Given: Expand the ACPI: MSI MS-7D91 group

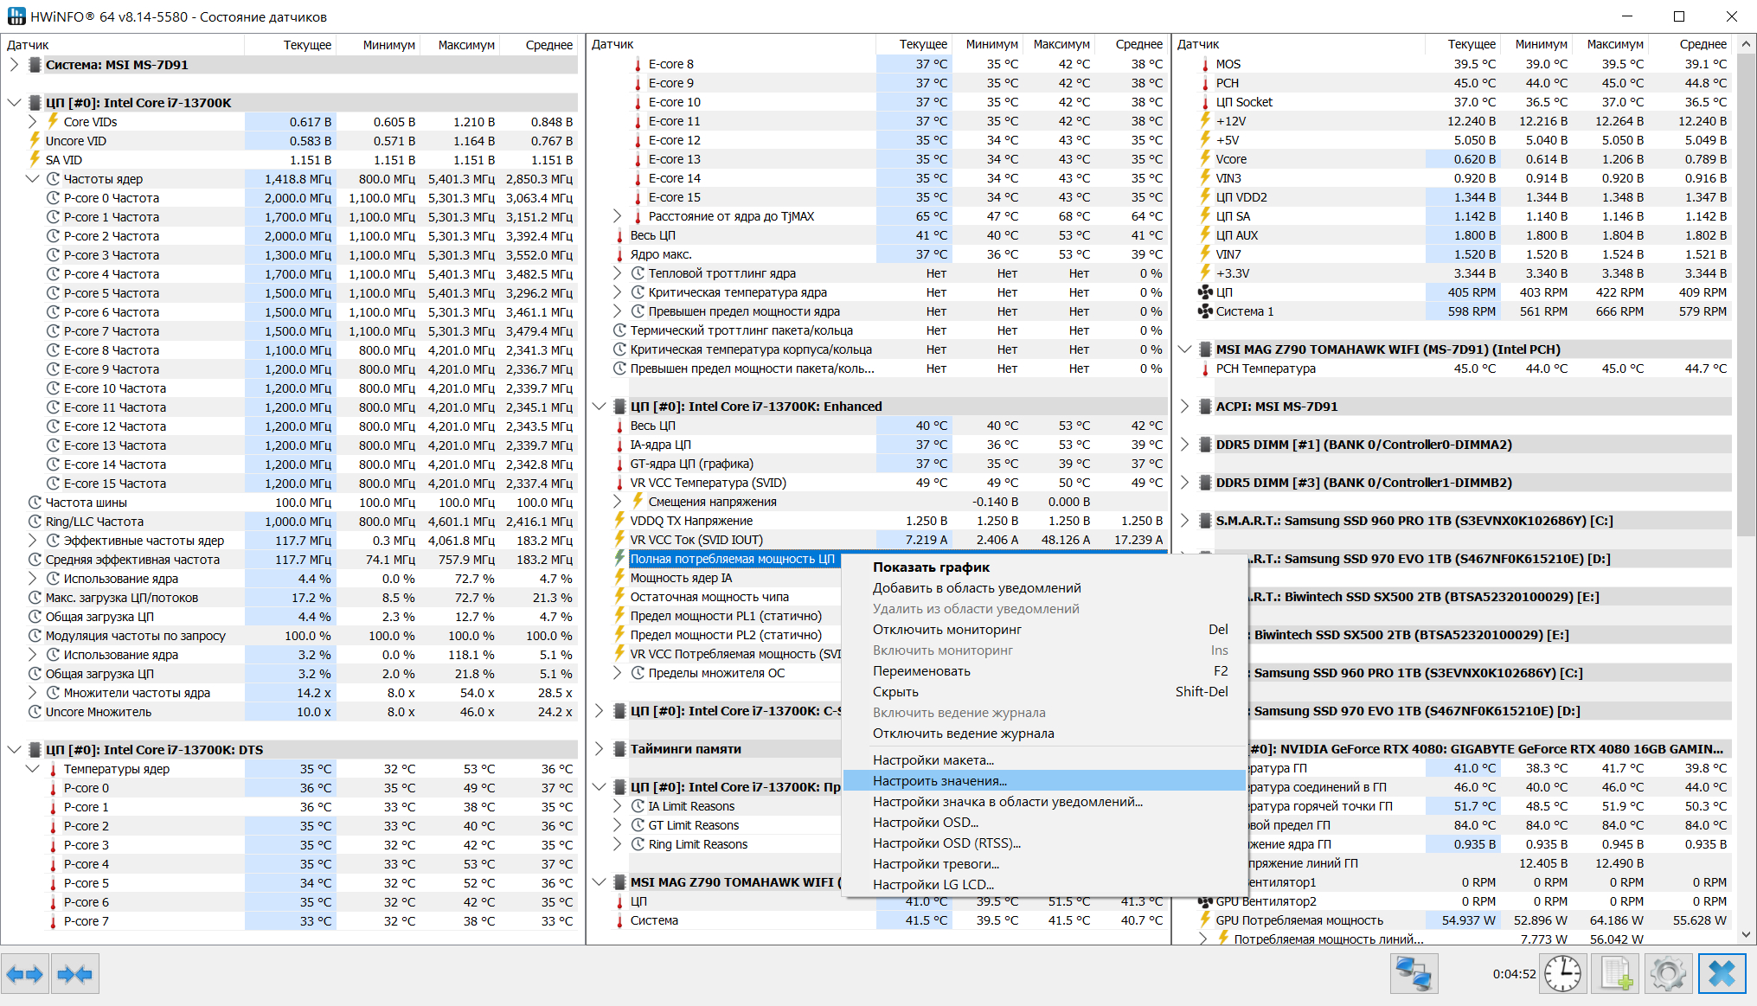Looking at the screenshot, I should point(1184,407).
